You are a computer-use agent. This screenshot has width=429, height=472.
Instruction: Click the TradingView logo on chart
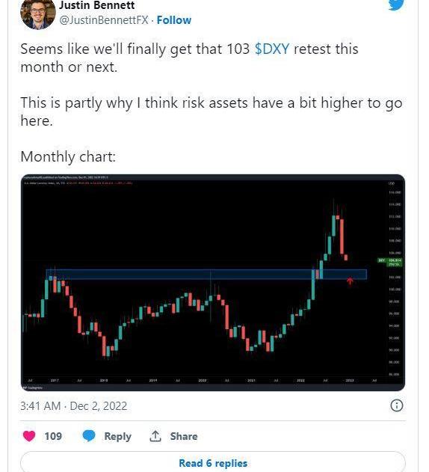click(x=33, y=387)
